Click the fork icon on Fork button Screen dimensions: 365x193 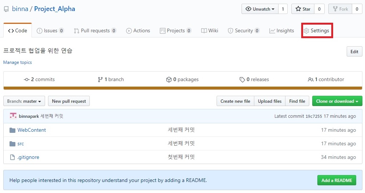pos(335,9)
